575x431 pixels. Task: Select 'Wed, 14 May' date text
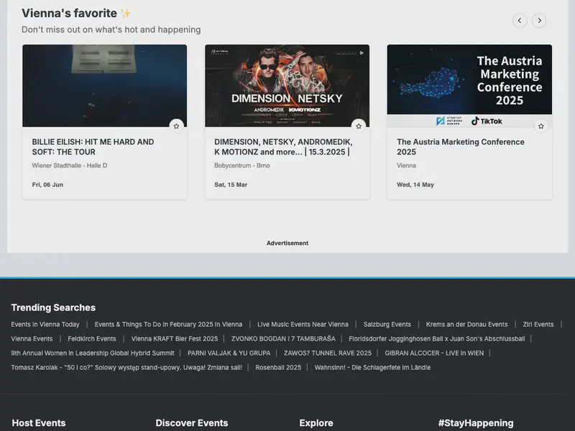coord(415,185)
